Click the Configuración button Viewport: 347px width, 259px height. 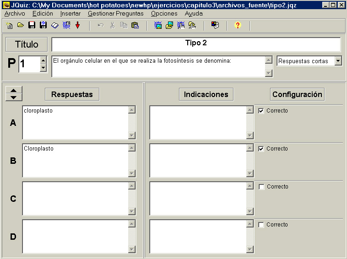(297, 94)
